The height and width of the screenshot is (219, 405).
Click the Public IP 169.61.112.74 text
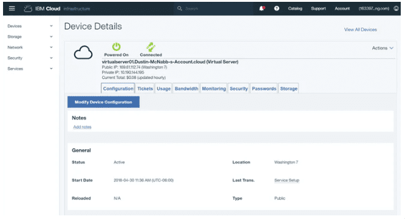pos(134,67)
